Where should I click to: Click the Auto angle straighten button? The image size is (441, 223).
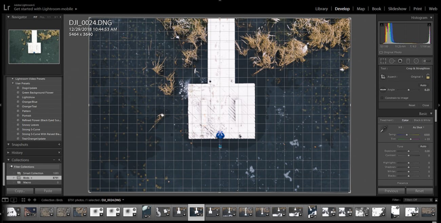point(423,85)
